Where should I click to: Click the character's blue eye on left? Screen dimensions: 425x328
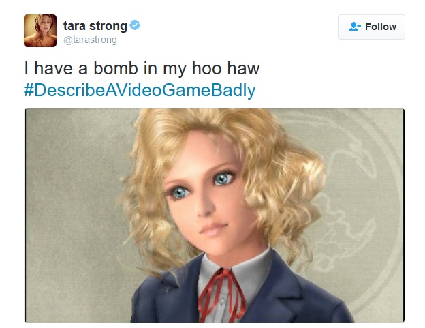click(179, 192)
